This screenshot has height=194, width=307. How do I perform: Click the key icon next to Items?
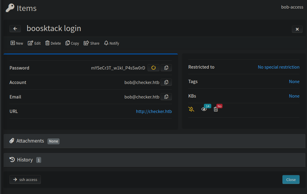(x=10, y=8)
